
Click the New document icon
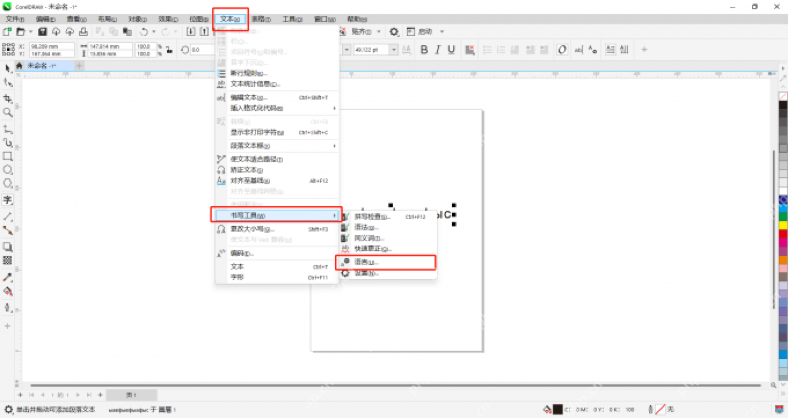pyautogui.click(x=8, y=31)
